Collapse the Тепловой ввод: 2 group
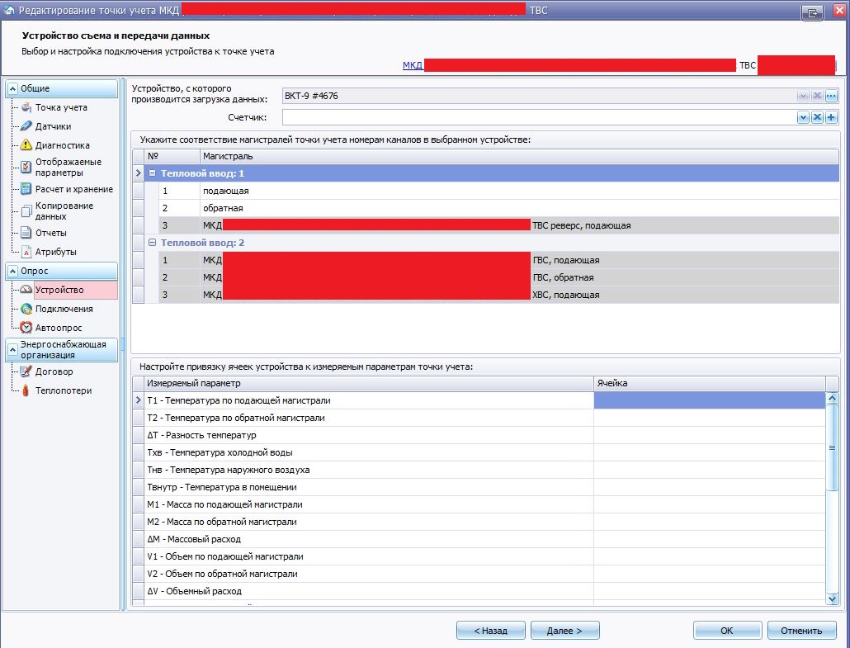850x648 pixels. 153,243
